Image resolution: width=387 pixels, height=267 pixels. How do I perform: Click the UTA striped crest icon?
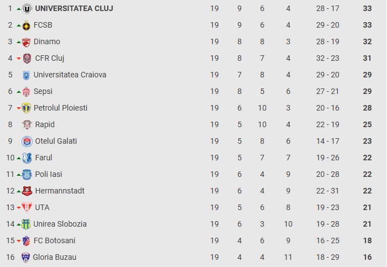tap(27, 207)
